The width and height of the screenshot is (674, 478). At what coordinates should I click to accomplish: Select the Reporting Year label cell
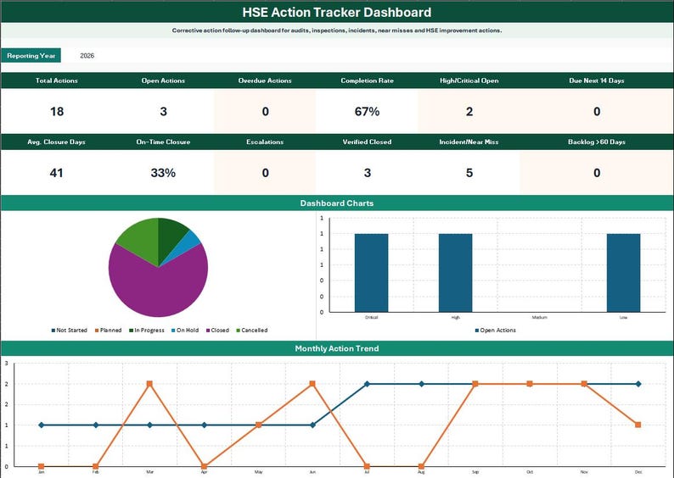click(x=31, y=55)
